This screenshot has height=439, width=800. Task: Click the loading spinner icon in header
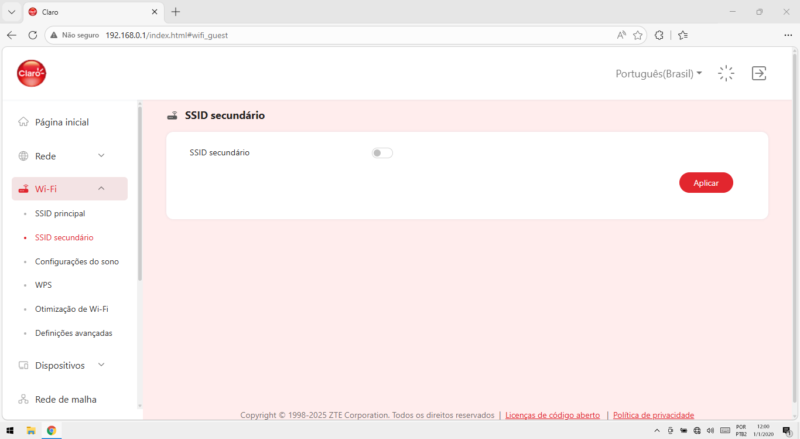(x=726, y=73)
